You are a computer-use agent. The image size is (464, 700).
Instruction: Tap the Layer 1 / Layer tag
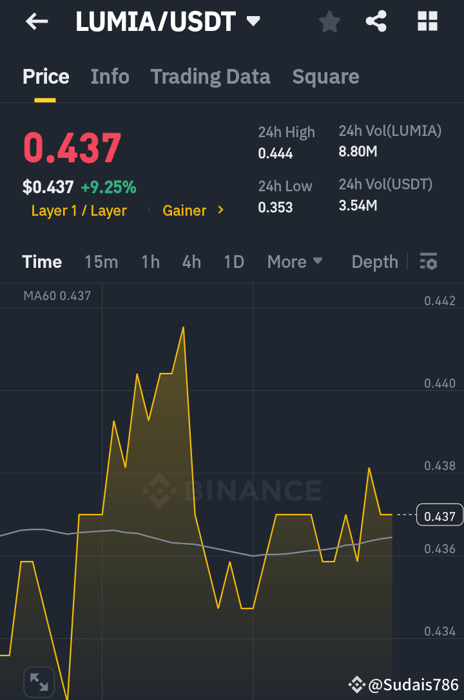click(79, 210)
